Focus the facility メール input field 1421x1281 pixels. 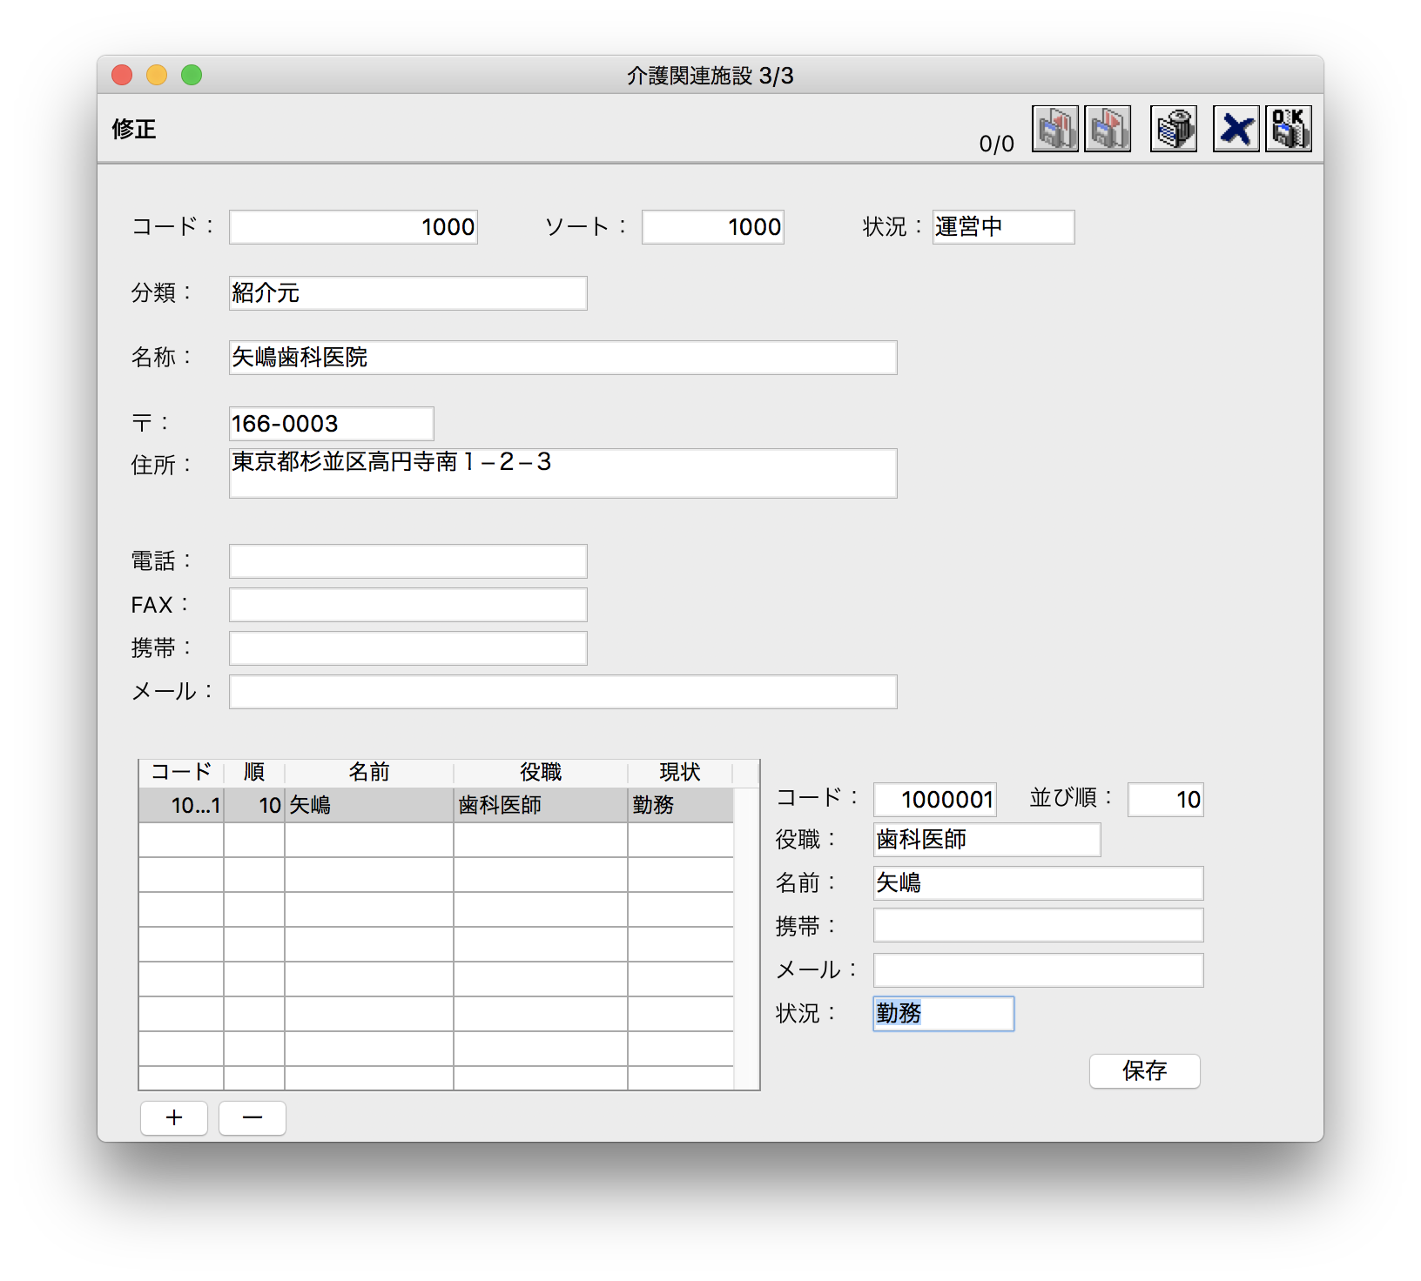(x=562, y=692)
